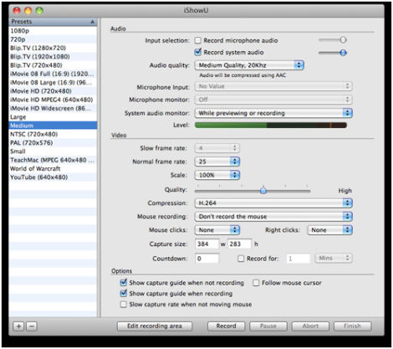Select the iMovie HD Widescreen preset
The width and height of the screenshot is (393, 349).
[x=53, y=108]
